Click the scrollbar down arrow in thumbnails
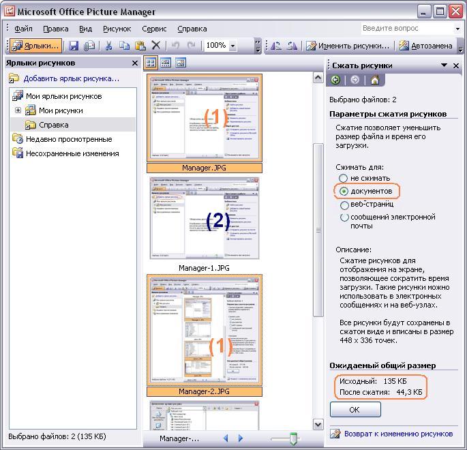This screenshot has height=450, width=467. [x=318, y=424]
